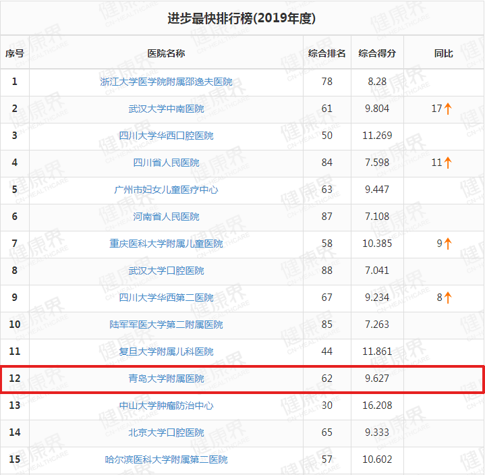Click the orange up arrow beside 9
Screen dimensions: 485x475
pos(448,244)
